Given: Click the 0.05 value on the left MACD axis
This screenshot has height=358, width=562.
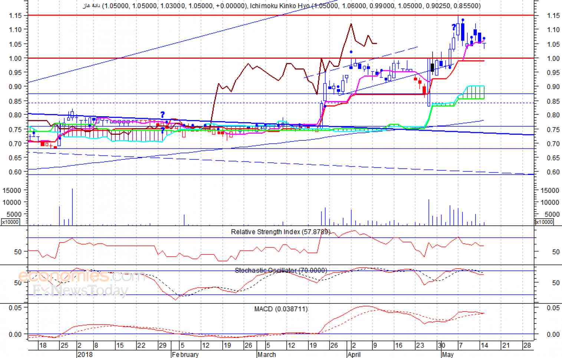Looking at the screenshot, I should 15,308.
